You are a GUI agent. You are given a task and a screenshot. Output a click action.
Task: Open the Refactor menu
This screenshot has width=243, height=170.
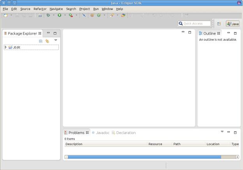[x=40, y=9]
